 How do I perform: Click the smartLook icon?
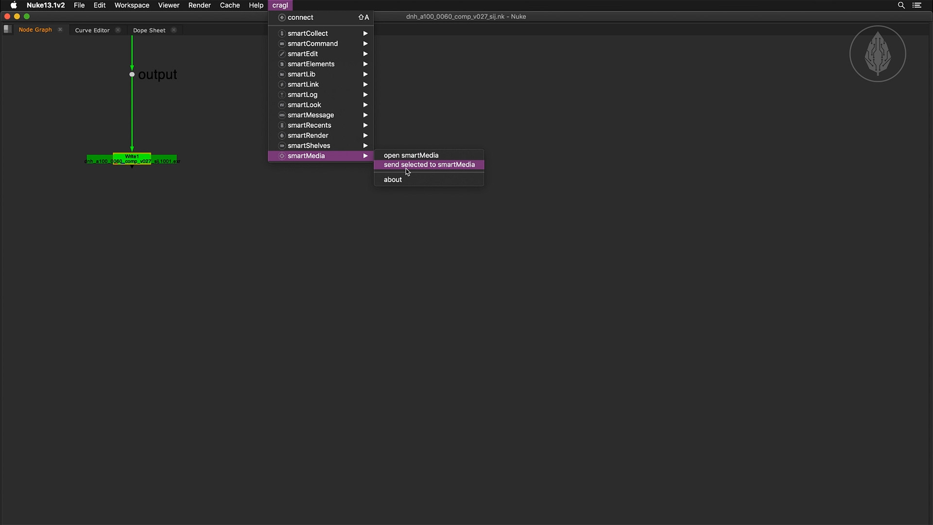coord(282,105)
